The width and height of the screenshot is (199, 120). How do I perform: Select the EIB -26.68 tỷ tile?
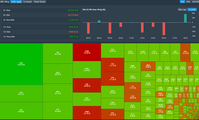pos(87,85)
